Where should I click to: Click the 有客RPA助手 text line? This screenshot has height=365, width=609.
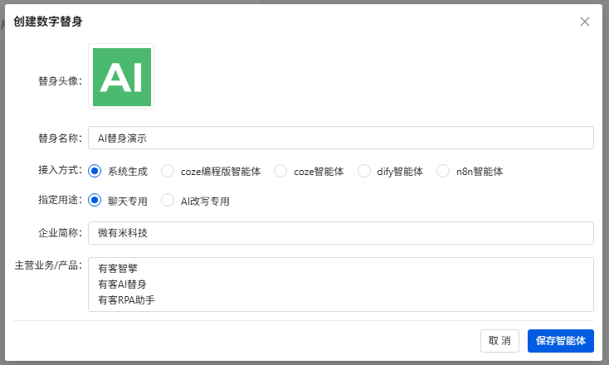(126, 300)
